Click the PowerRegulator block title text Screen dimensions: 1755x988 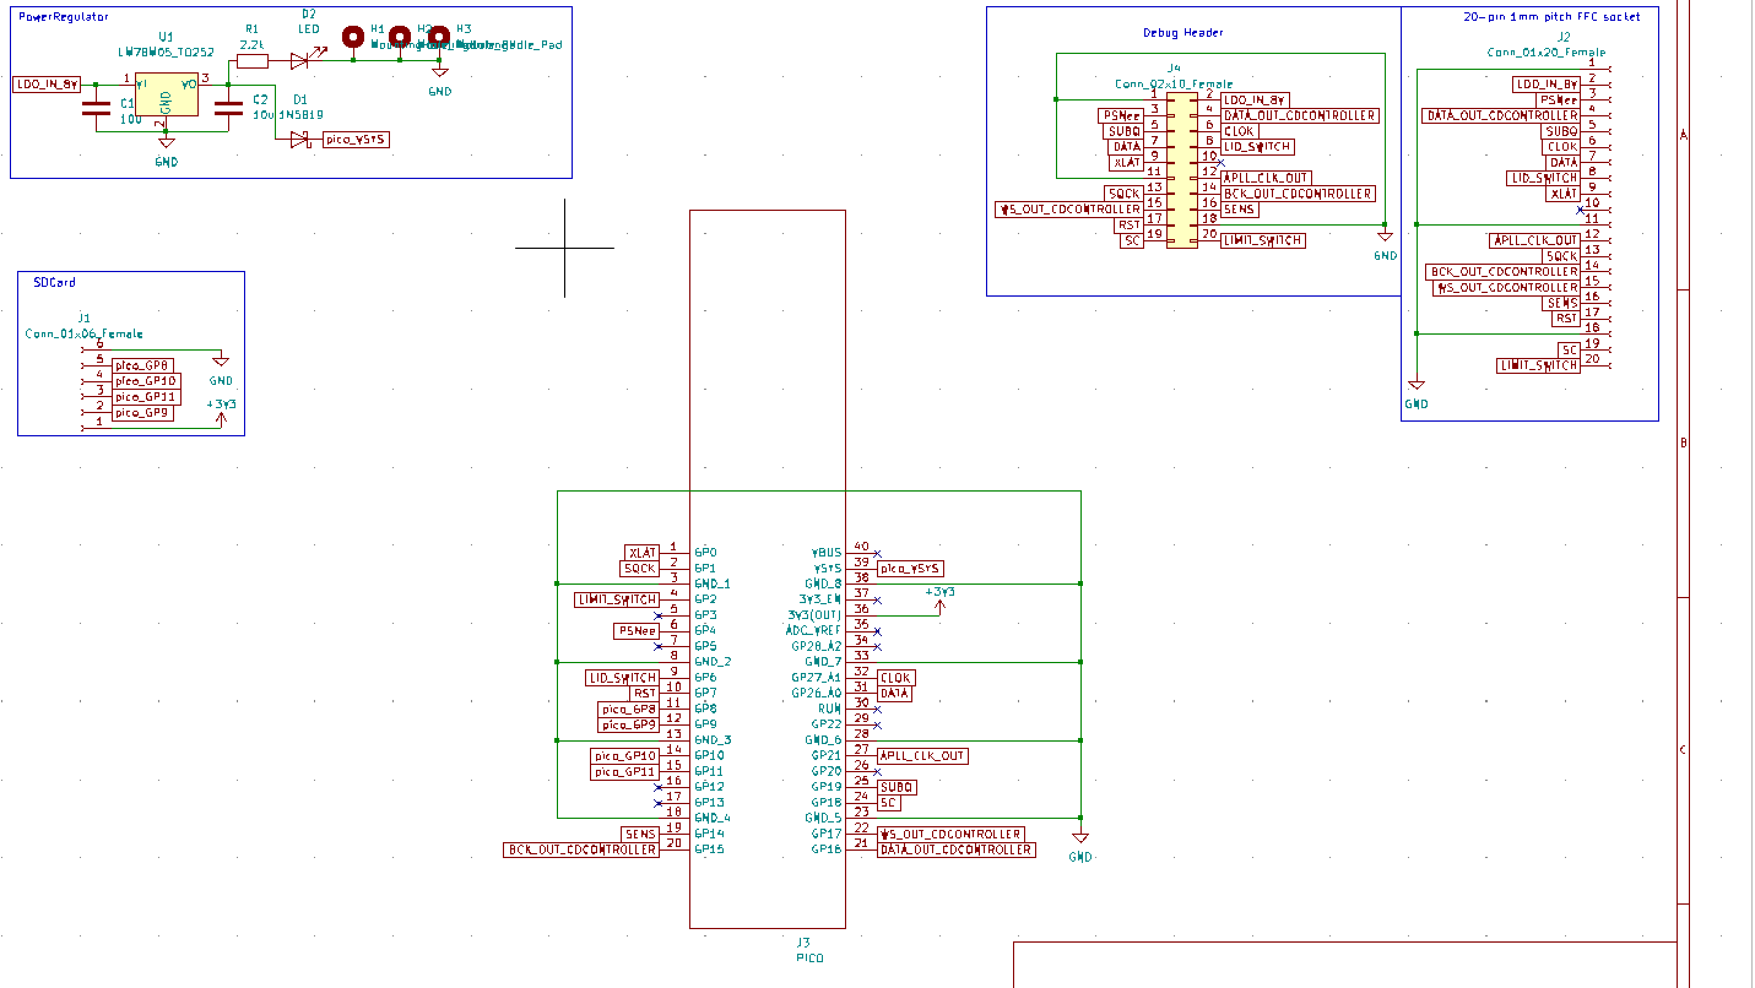click(63, 17)
